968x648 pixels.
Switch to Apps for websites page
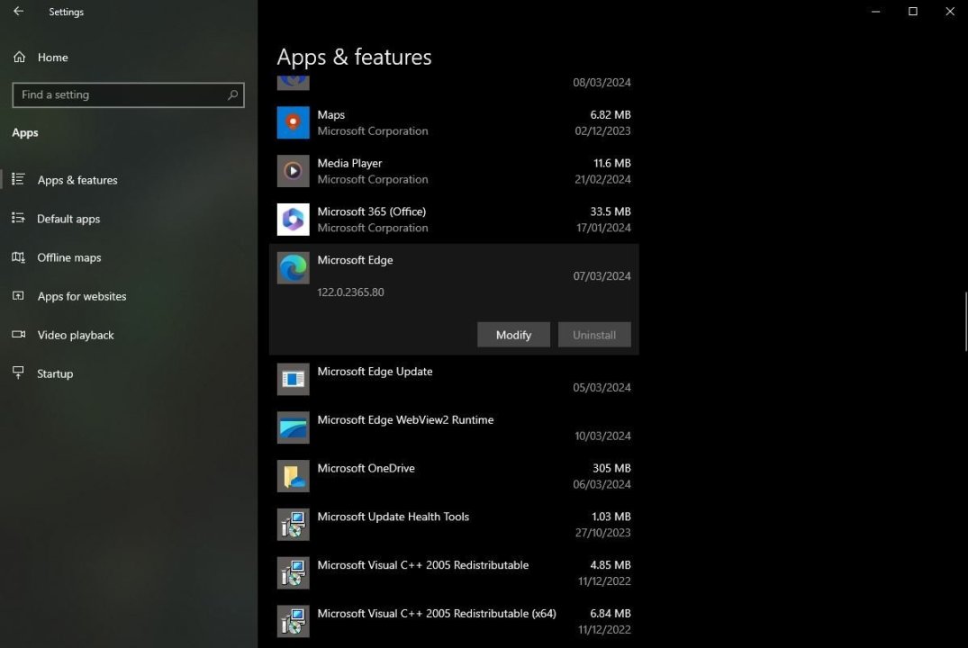(82, 296)
